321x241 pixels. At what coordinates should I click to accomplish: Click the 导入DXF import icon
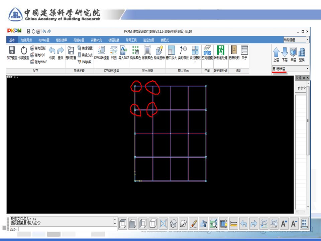coord(124,51)
